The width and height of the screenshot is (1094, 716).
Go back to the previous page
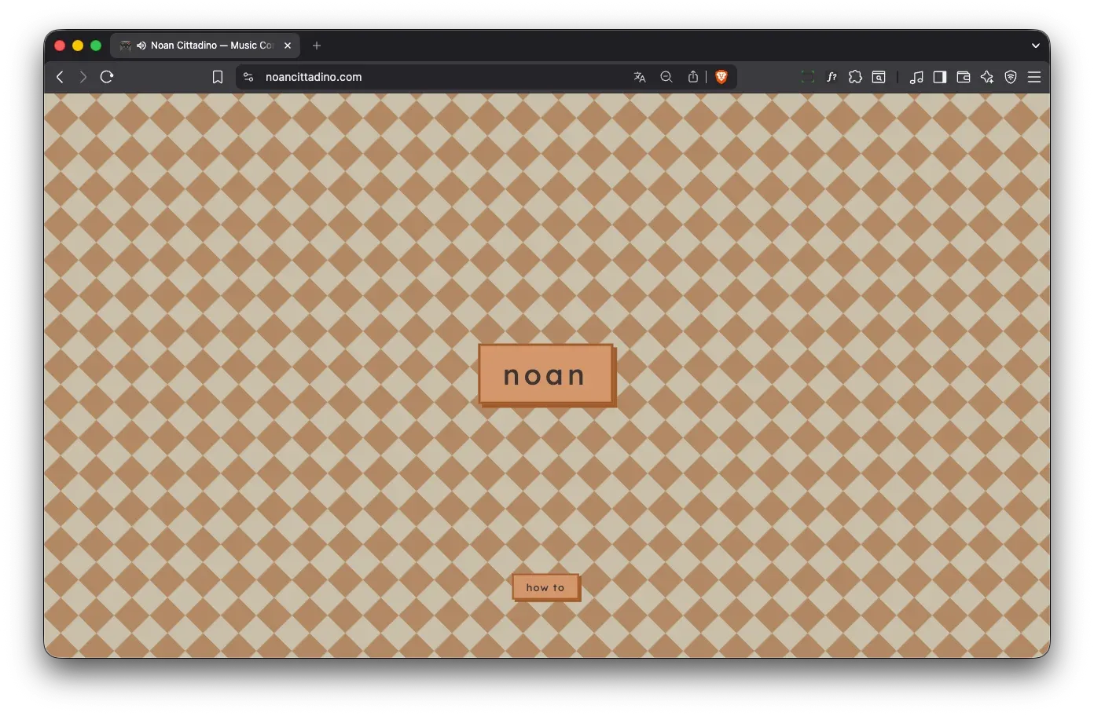pos(60,77)
